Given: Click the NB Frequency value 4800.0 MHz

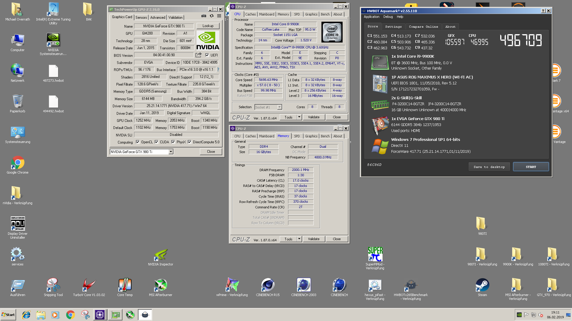Looking at the screenshot, I should click(x=323, y=157).
